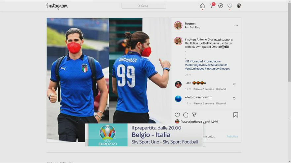Screen dimensions: 291x163
Task: Open the activity heart icon in header
Action: tap(230, 6)
